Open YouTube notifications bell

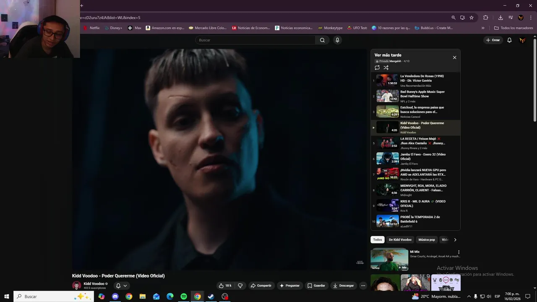point(509,40)
